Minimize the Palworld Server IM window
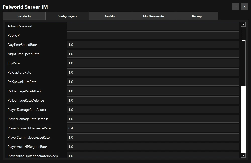 [x=236, y=7]
